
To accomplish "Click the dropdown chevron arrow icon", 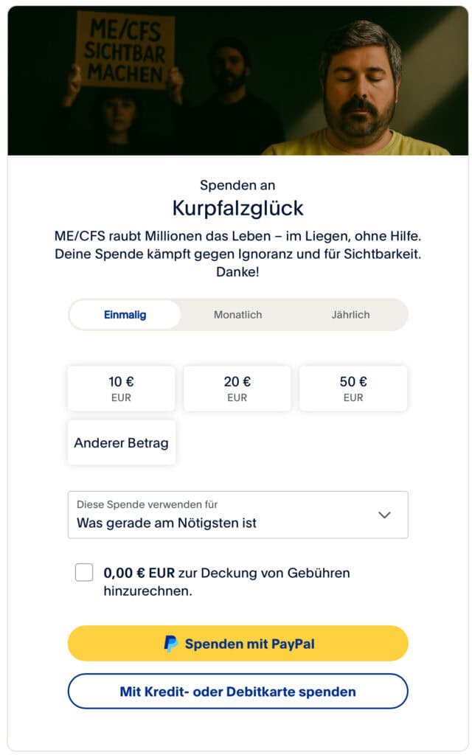I will click(x=384, y=515).
